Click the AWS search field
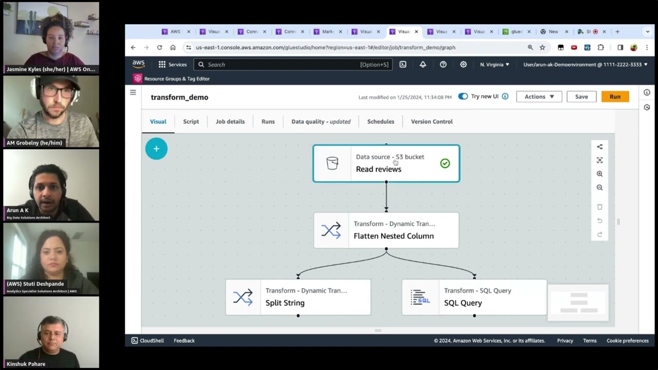Viewport: 658px width, 370px height. (x=293, y=64)
